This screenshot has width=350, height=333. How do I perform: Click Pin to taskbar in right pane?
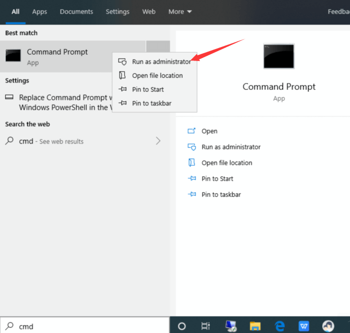point(221,195)
